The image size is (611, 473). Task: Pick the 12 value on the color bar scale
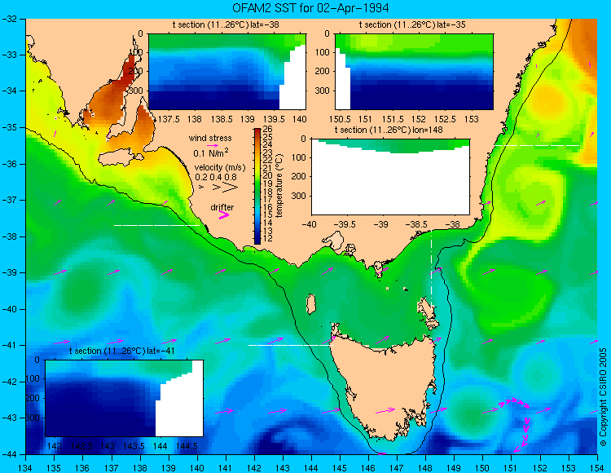268,239
